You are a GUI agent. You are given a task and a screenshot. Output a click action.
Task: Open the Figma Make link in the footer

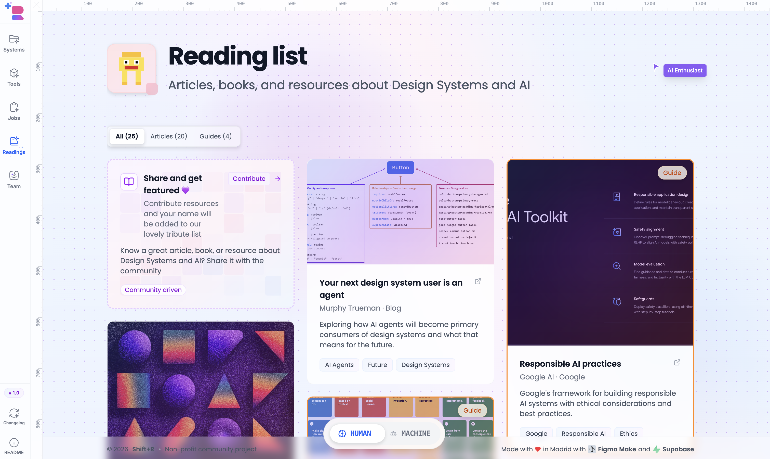617,449
